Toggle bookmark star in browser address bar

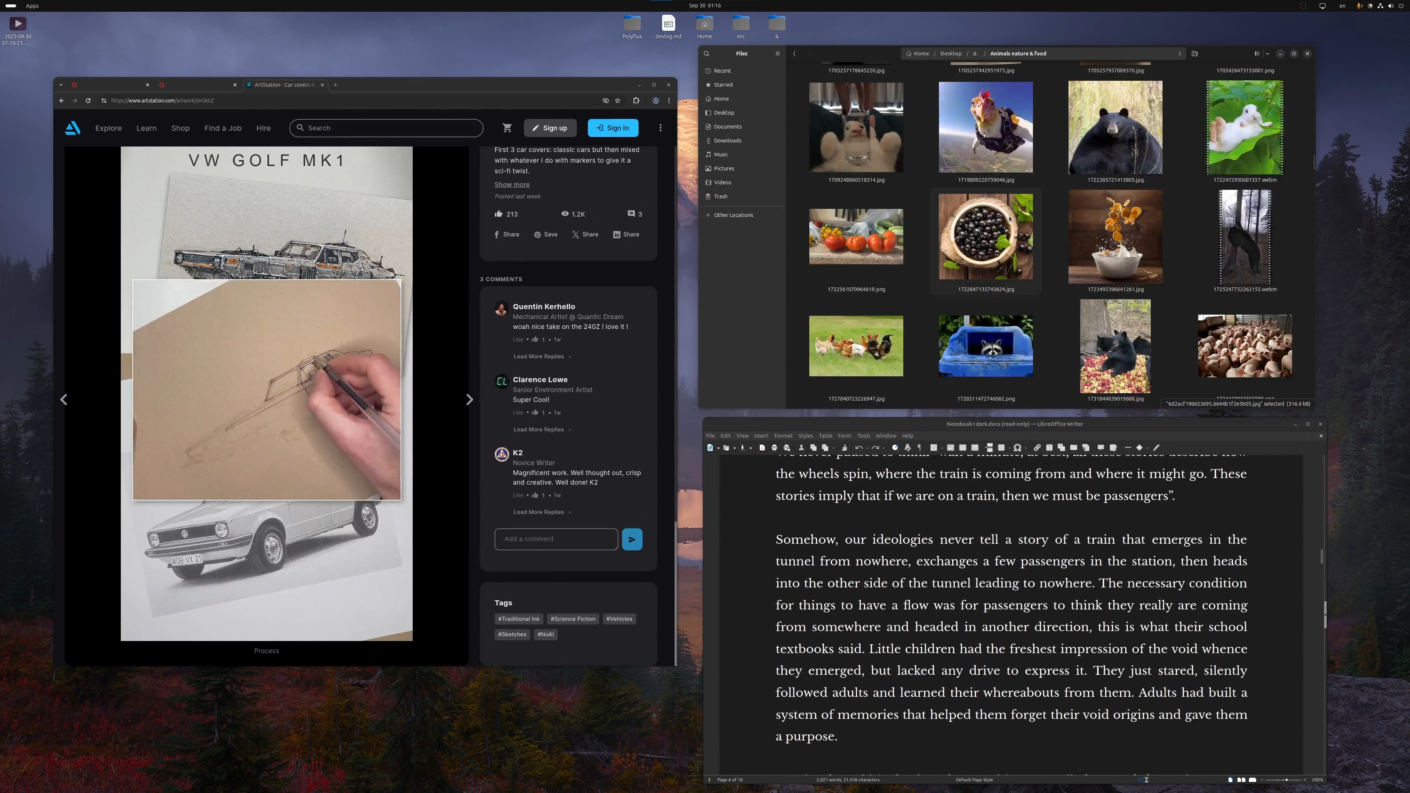pyautogui.click(x=618, y=101)
